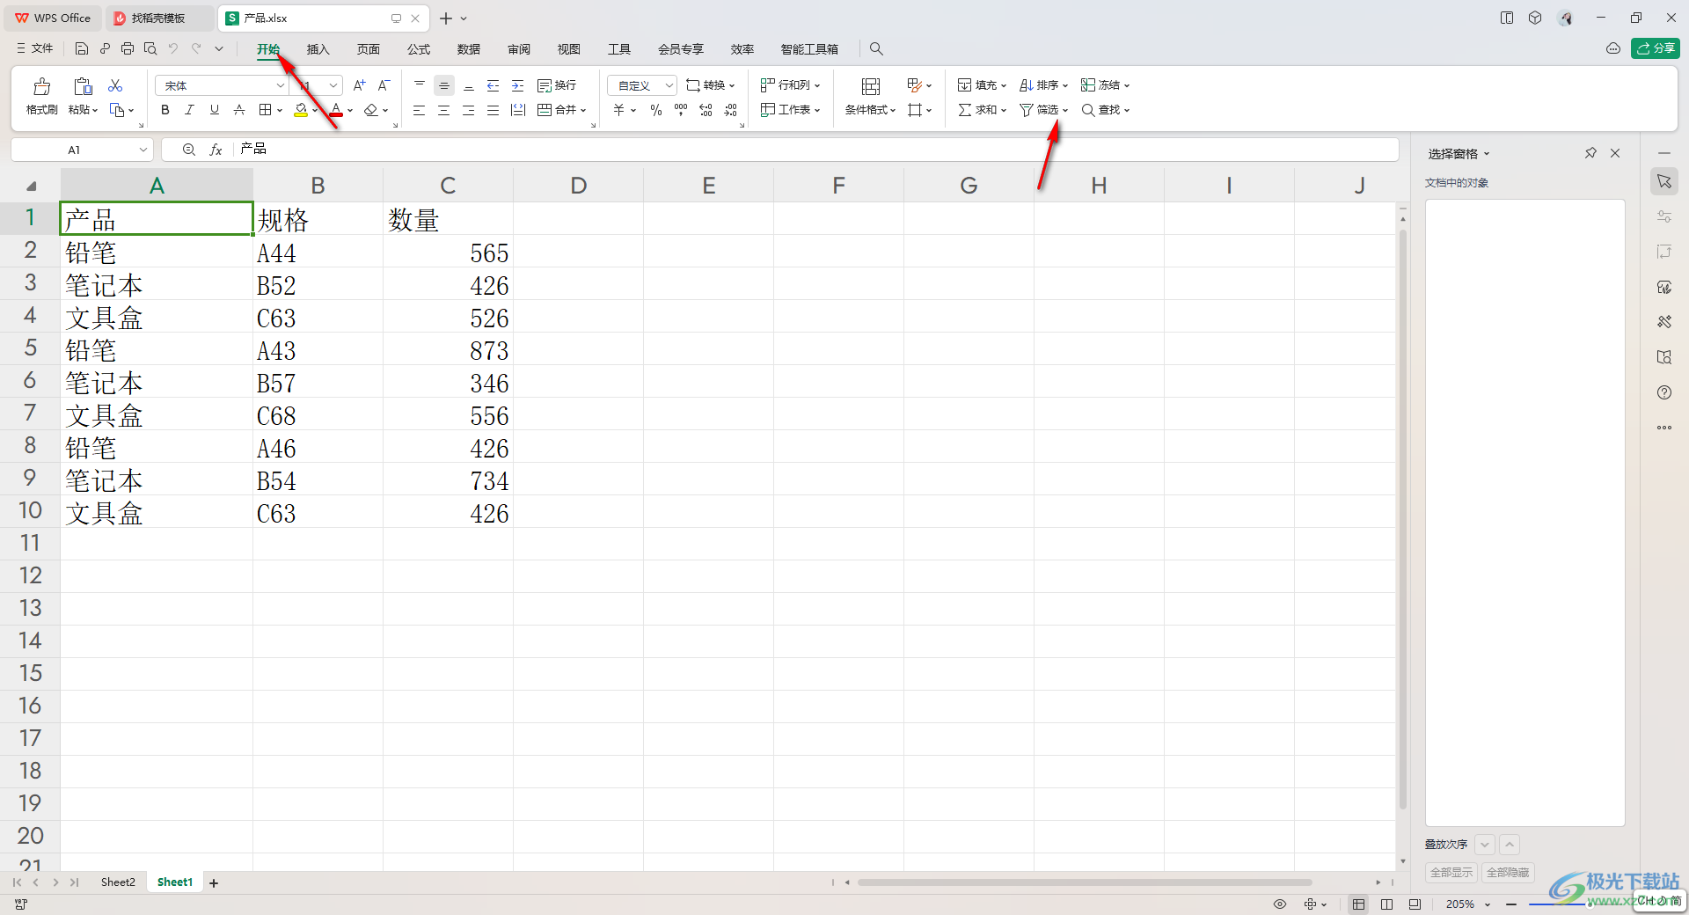Image resolution: width=1689 pixels, height=915 pixels.
Task: Align text left horizontally
Action: click(420, 110)
